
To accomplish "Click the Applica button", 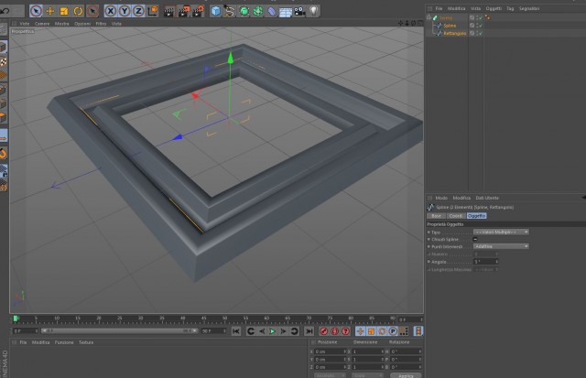I will pyautogui.click(x=406, y=375).
